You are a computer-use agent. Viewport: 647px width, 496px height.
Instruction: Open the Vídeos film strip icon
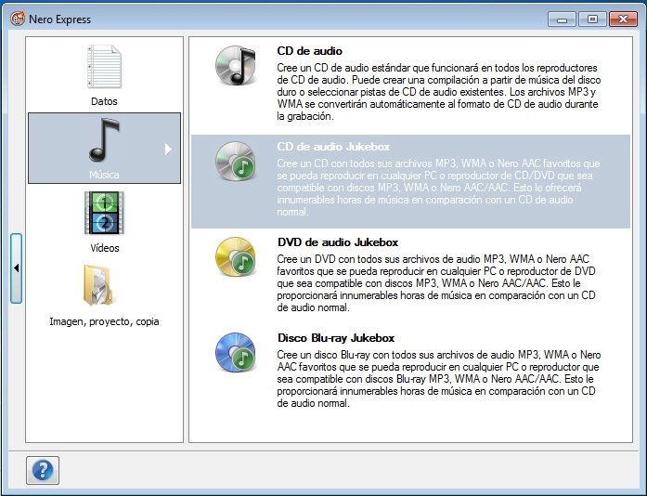pyautogui.click(x=104, y=213)
